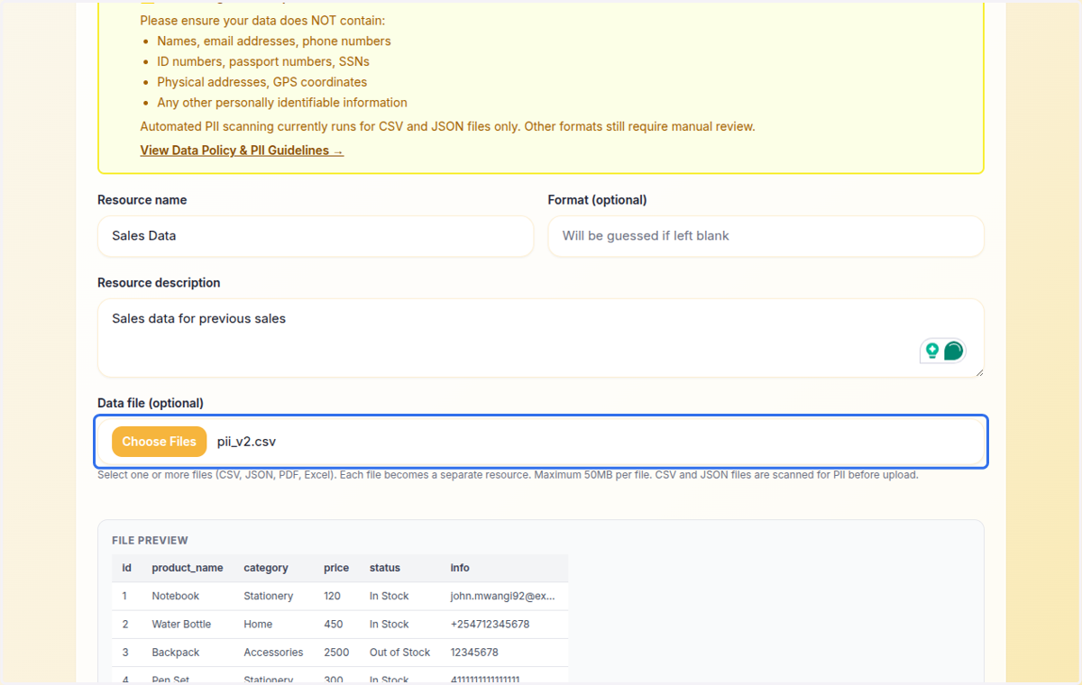This screenshot has height=685, width=1082.
Task: Focus the Resource name field
Action: pyautogui.click(x=316, y=236)
